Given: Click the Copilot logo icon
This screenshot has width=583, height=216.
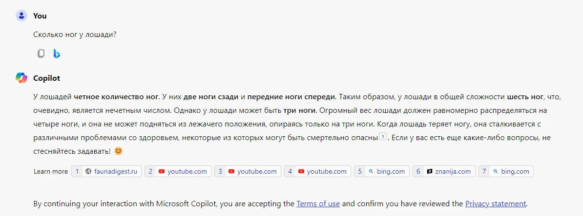Looking at the screenshot, I should click(21, 78).
